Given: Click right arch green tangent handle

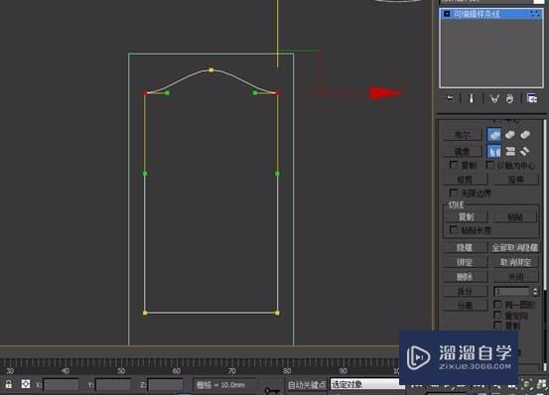Looking at the screenshot, I should [x=255, y=92].
